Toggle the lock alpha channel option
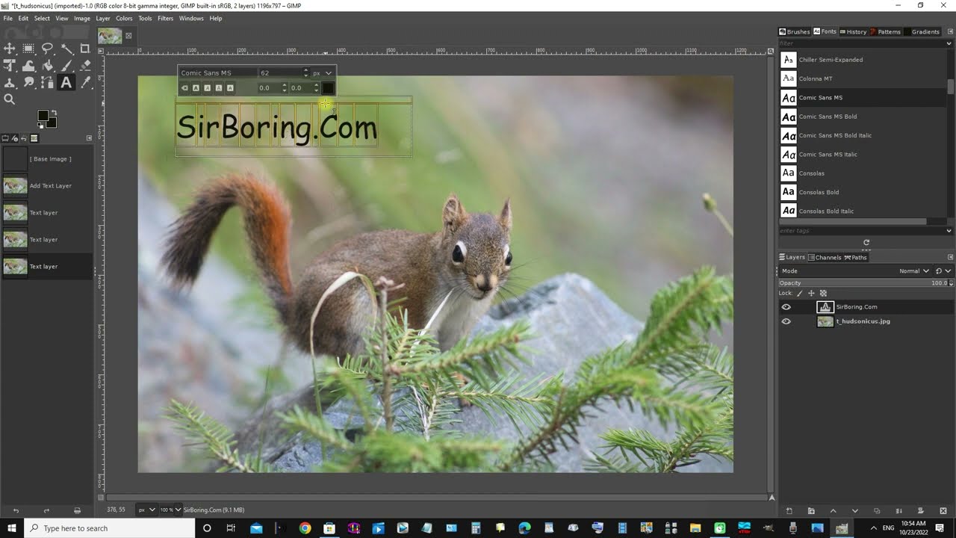956x538 pixels. tap(823, 294)
